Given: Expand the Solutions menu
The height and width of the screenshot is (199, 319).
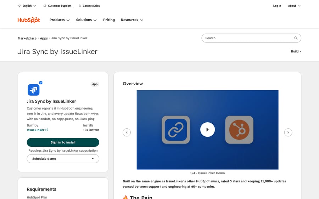Looking at the screenshot, I should tap(86, 20).
